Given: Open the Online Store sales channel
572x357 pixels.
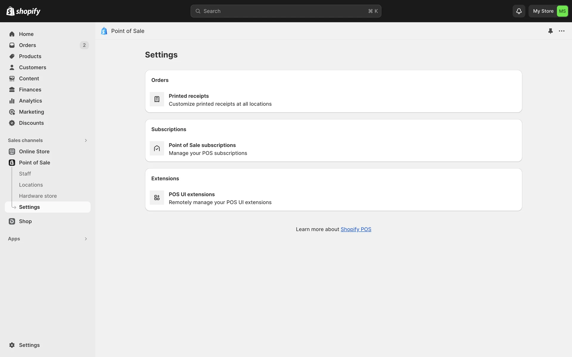Looking at the screenshot, I should coord(34,151).
